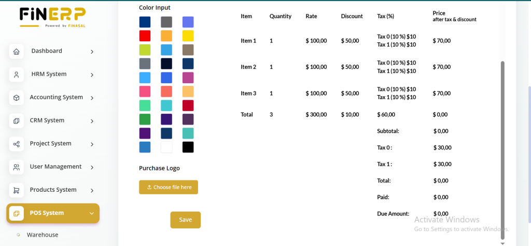The image size is (531, 246).
Task: Click the HRM System person icon
Action: point(16,74)
